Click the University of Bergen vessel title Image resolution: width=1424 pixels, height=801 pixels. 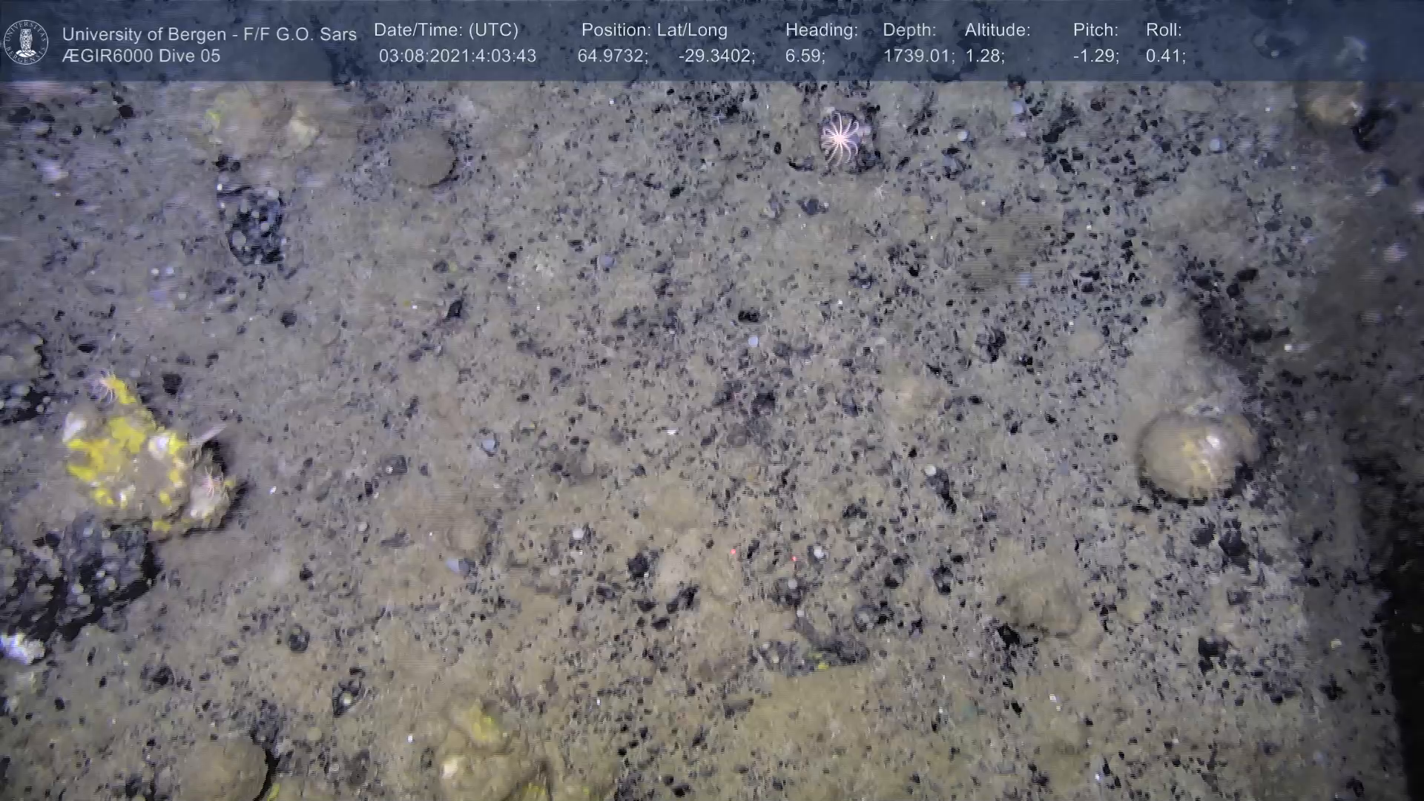[209, 34]
